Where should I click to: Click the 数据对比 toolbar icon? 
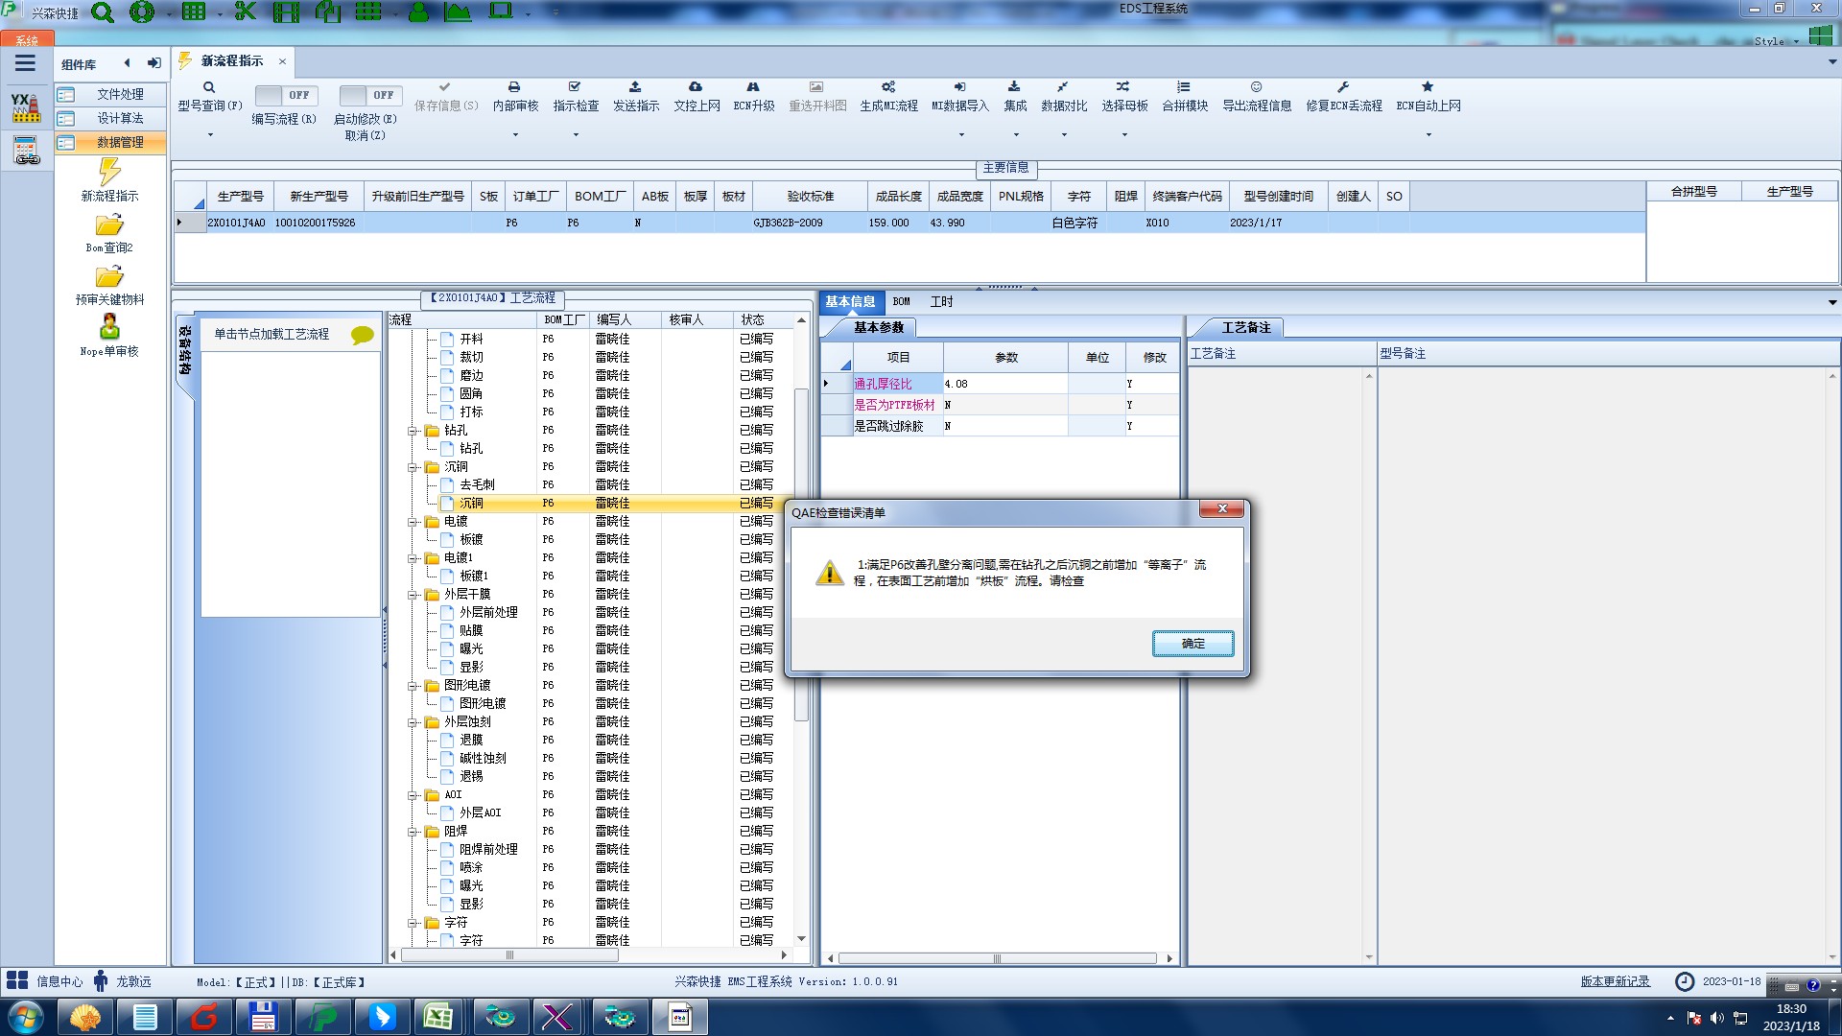tap(1063, 87)
